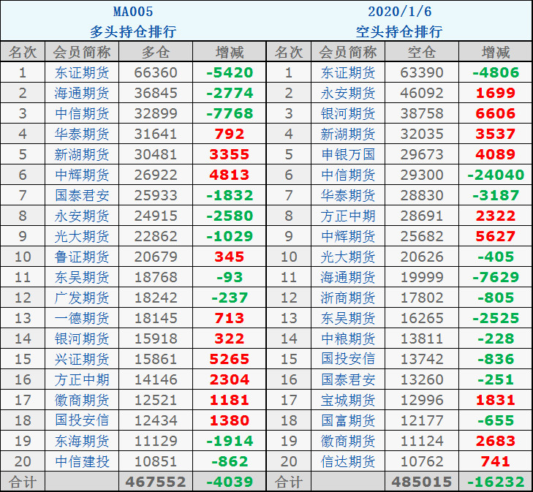This screenshot has height=492, width=533.
Task: Click the long total 467552
Action: tap(156, 482)
